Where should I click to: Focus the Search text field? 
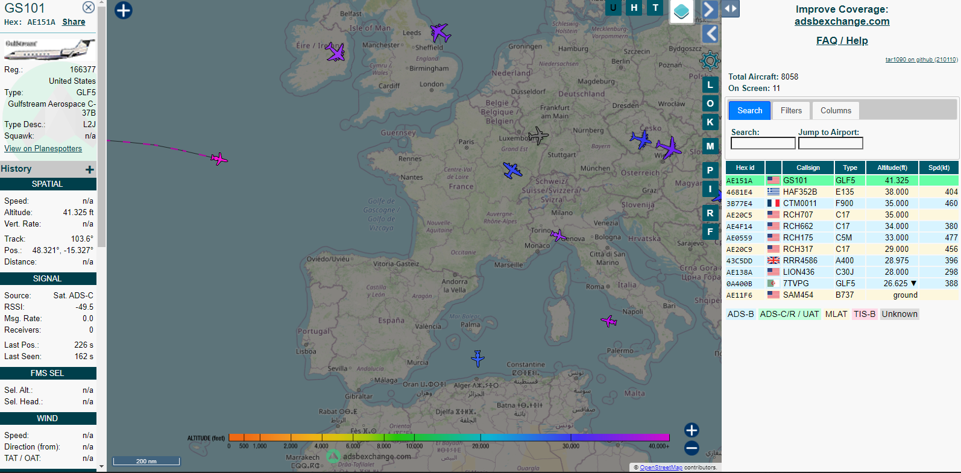pyautogui.click(x=763, y=143)
